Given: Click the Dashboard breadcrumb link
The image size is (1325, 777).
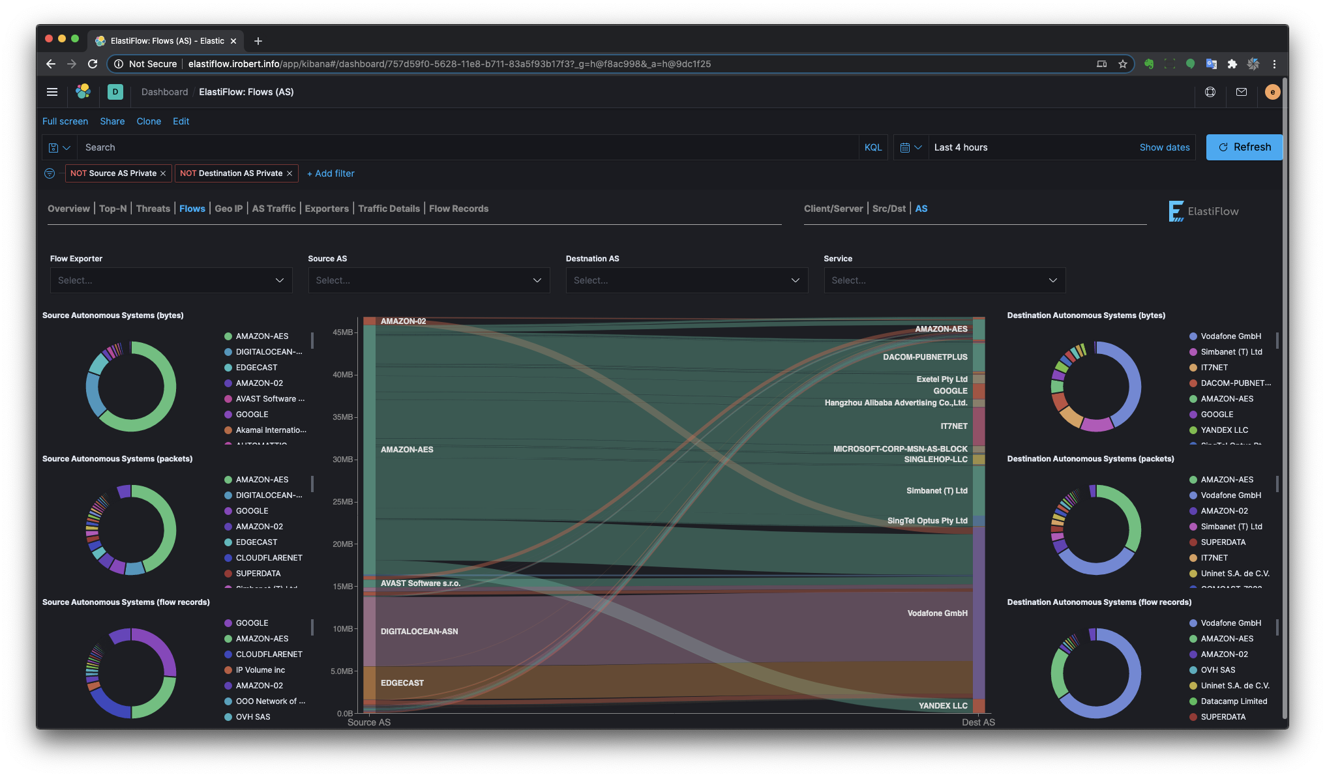Looking at the screenshot, I should (164, 92).
